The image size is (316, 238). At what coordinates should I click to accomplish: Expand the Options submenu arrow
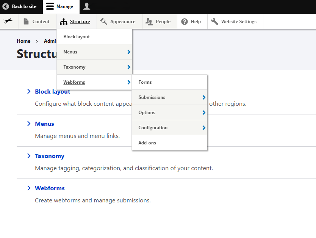pyautogui.click(x=204, y=113)
